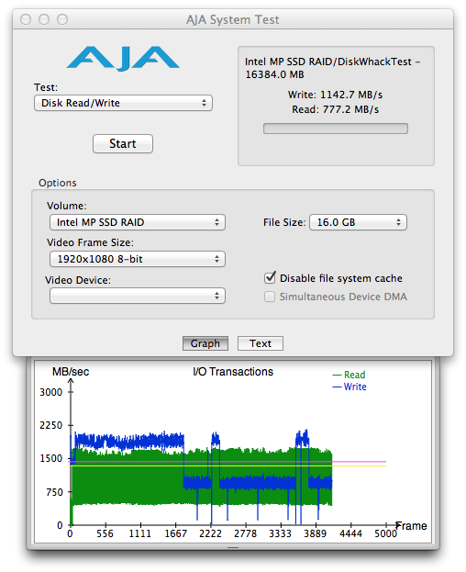466x572 pixels.
Task: Click the 3889 tick label on frame axis
Action: click(316, 533)
